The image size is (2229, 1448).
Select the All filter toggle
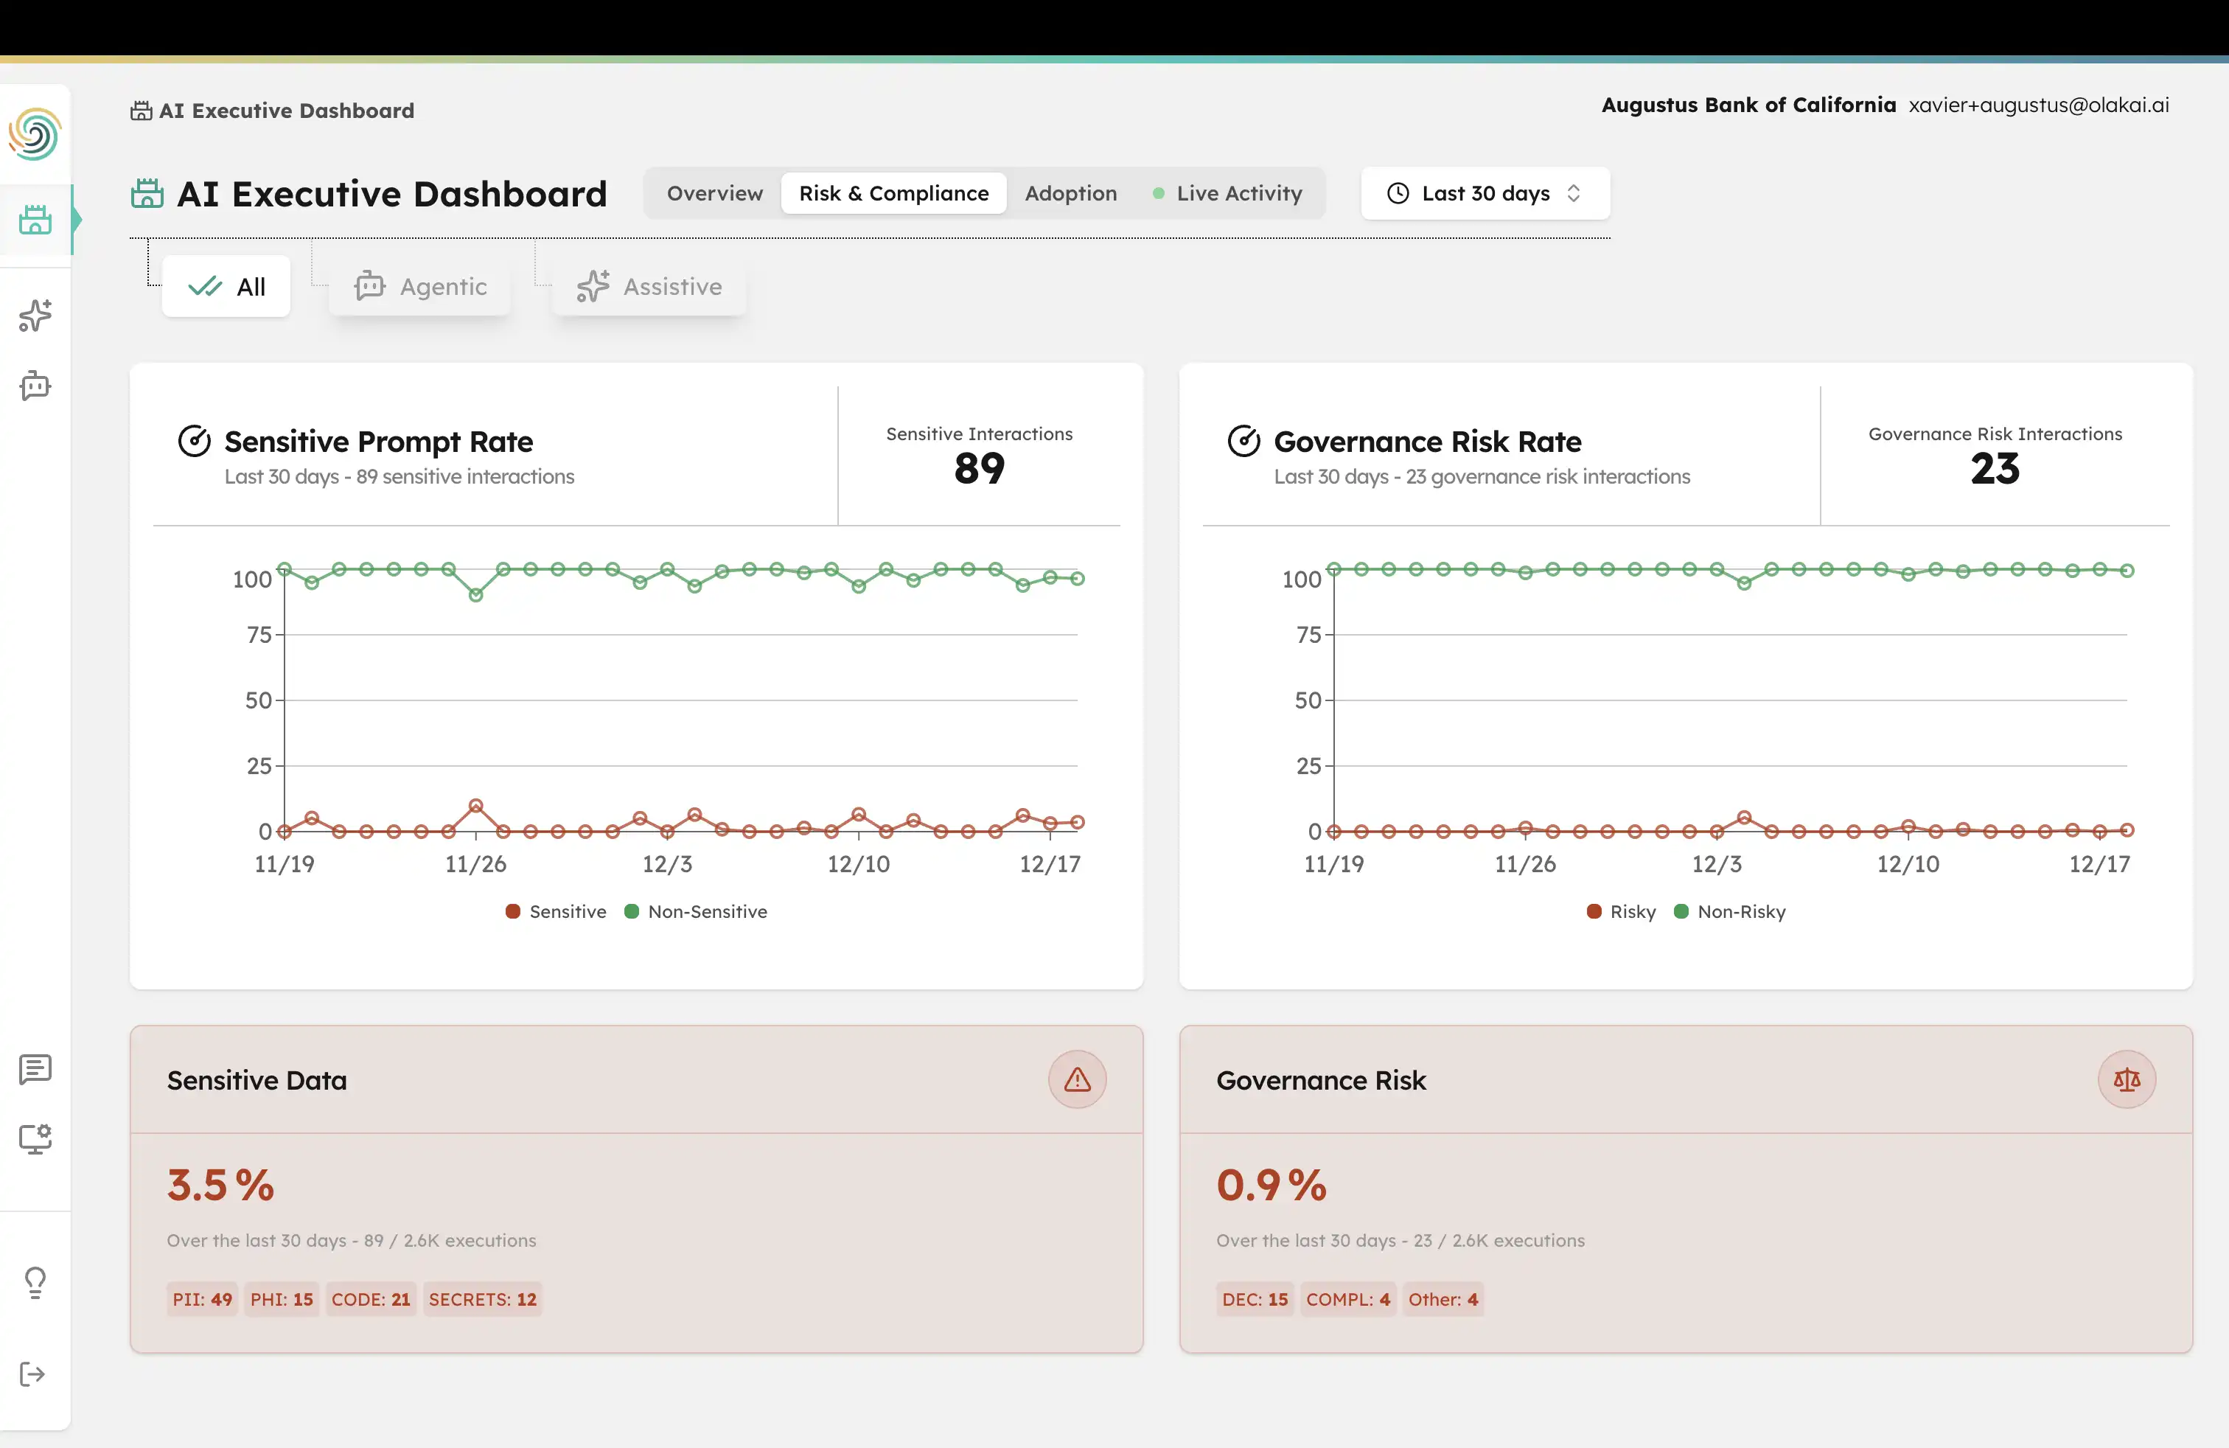[226, 285]
